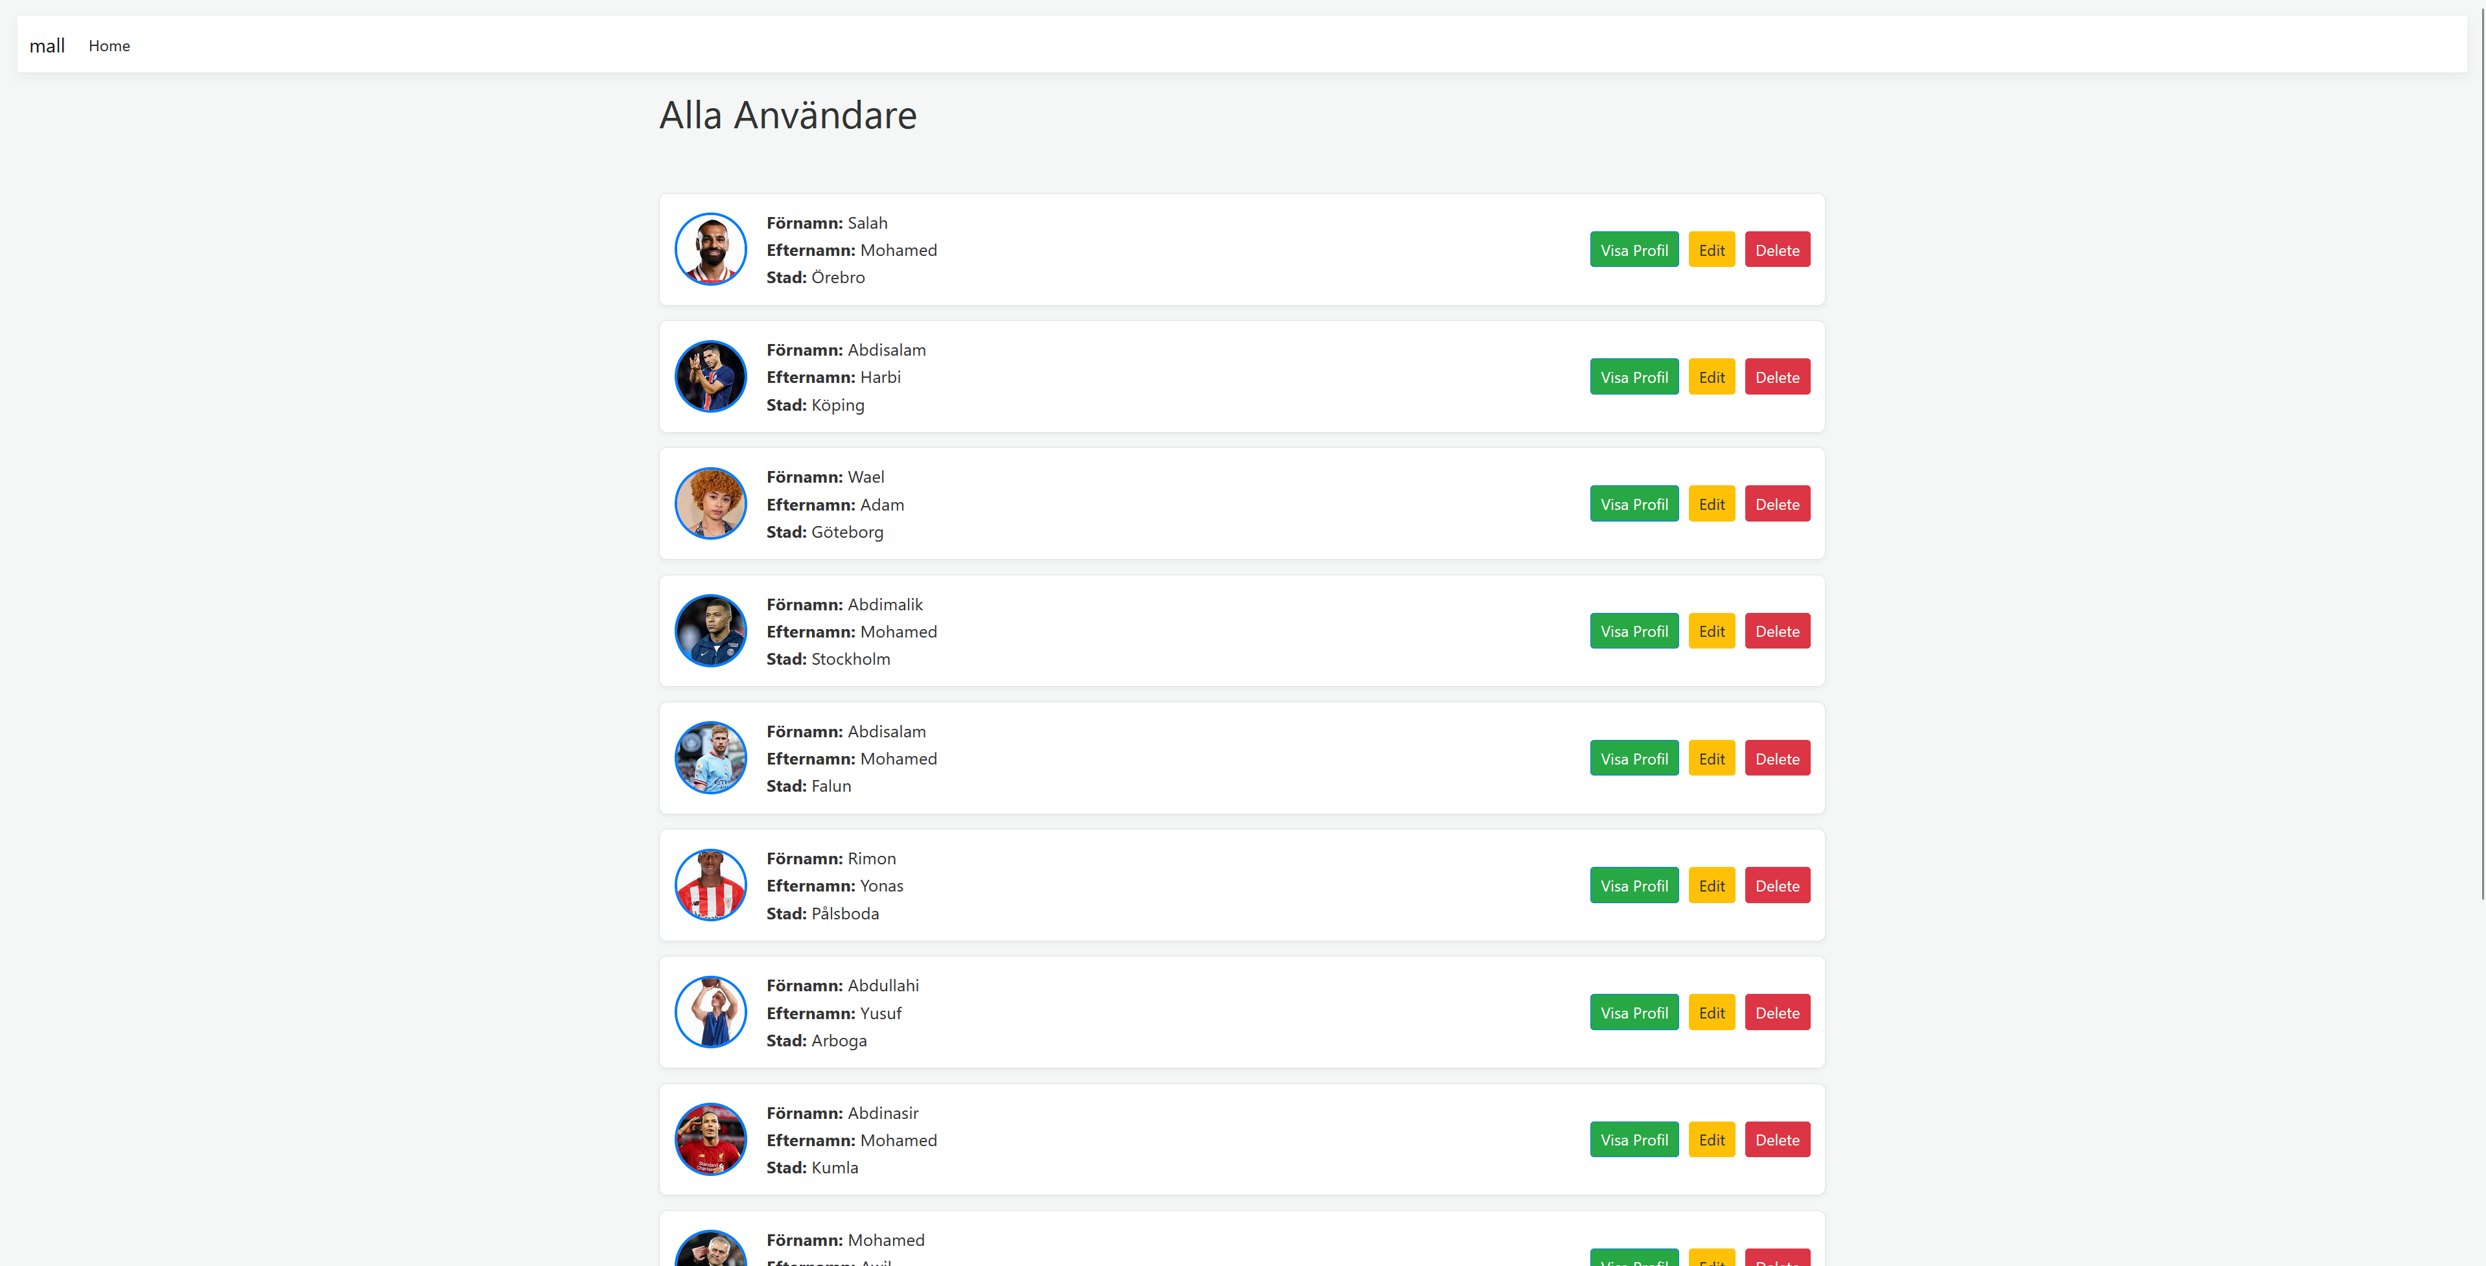Show profile of the user from Stockholm
2486x1266 pixels.
[1634, 632]
